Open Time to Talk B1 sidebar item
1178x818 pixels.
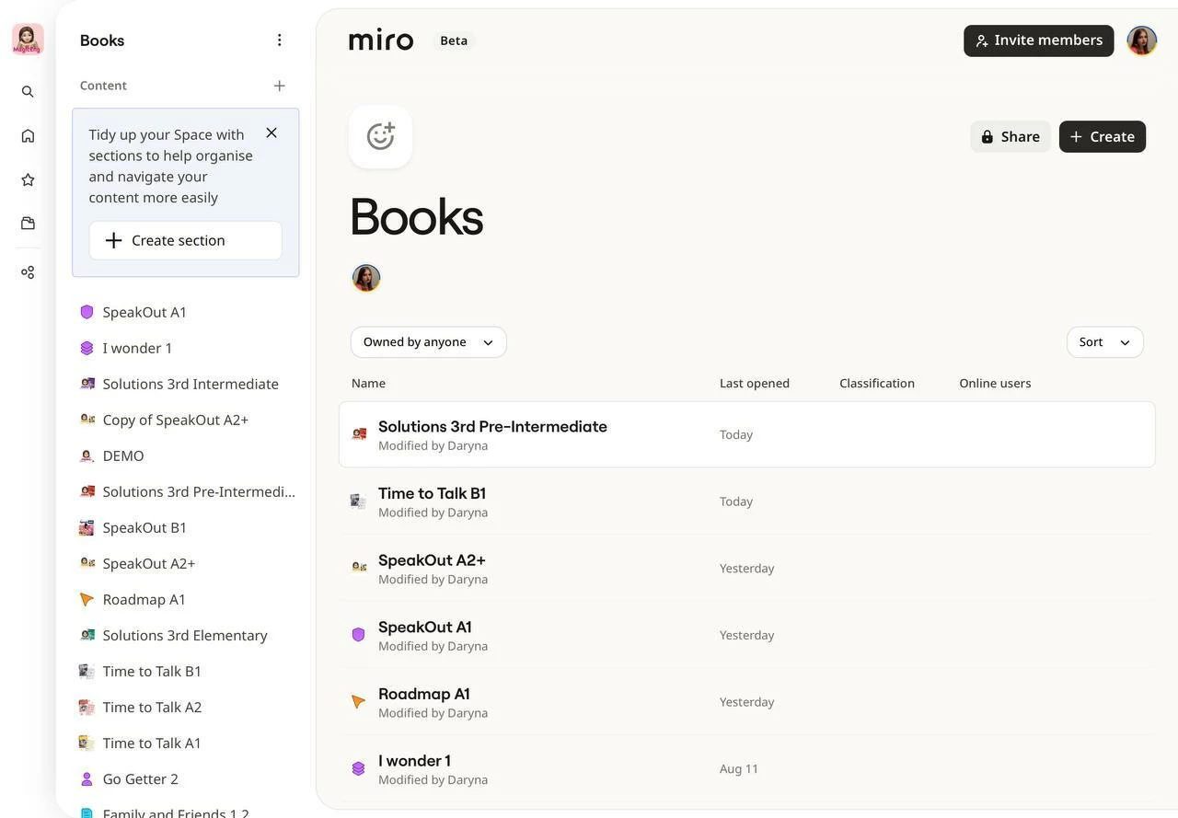click(186, 671)
